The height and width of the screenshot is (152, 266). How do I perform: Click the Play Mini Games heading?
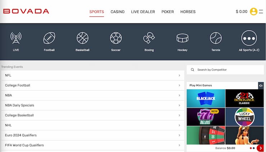click(201, 85)
